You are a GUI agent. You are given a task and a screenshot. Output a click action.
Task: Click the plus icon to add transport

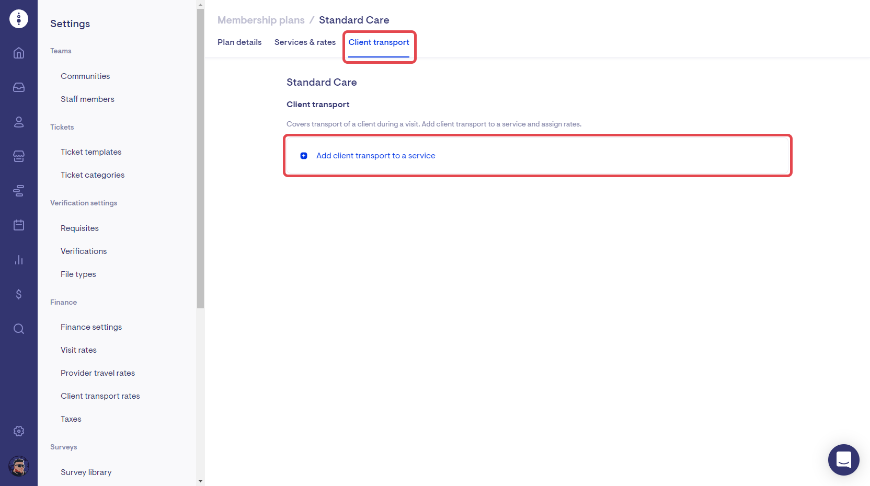coord(304,156)
